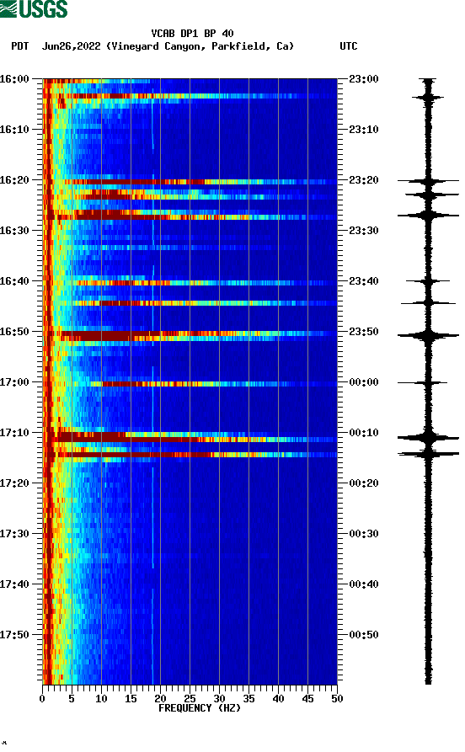Click the 00:50 UTC time label
This screenshot has width=465, height=752.
coord(364,634)
